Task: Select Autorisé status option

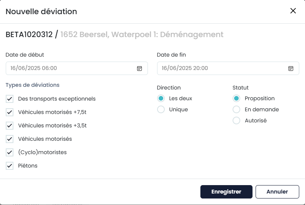Action: pyautogui.click(x=236, y=120)
